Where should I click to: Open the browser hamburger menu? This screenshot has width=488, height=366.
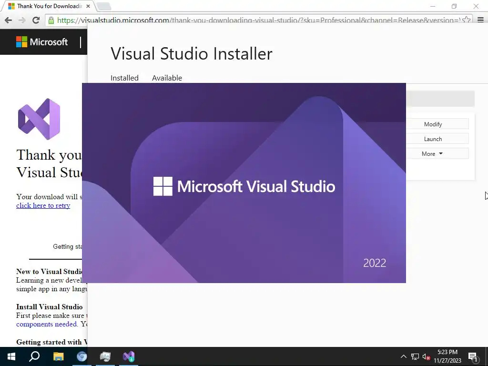tap(480, 20)
